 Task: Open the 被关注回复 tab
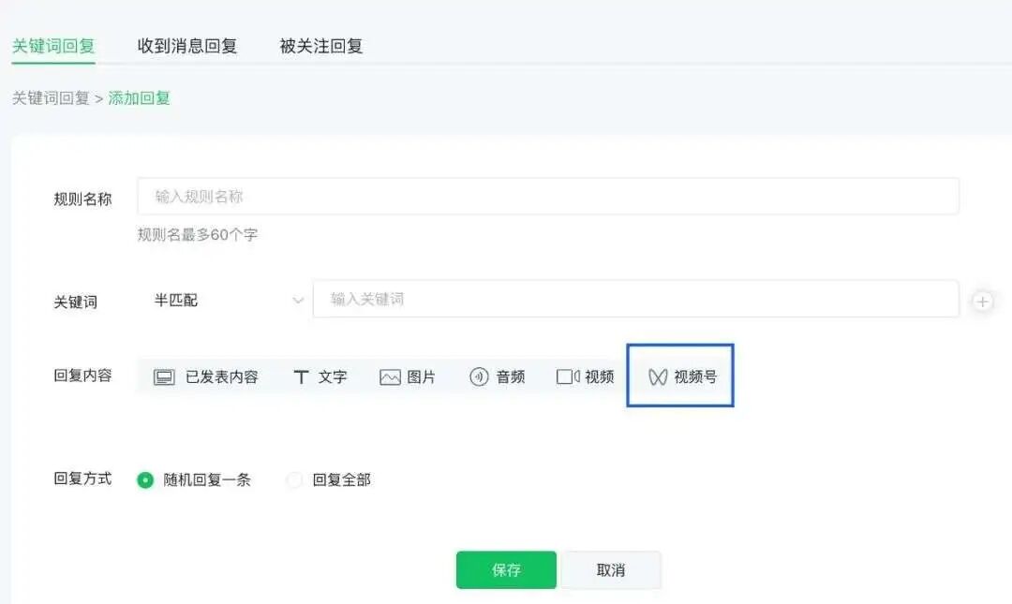point(322,45)
